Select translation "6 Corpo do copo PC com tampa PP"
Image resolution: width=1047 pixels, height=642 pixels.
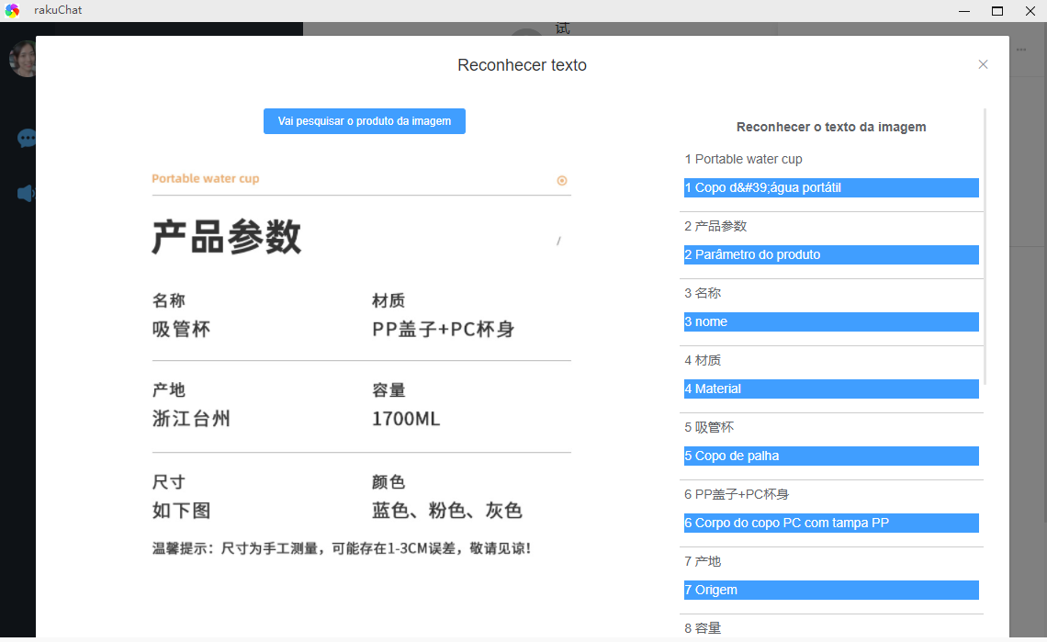[831, 524]
